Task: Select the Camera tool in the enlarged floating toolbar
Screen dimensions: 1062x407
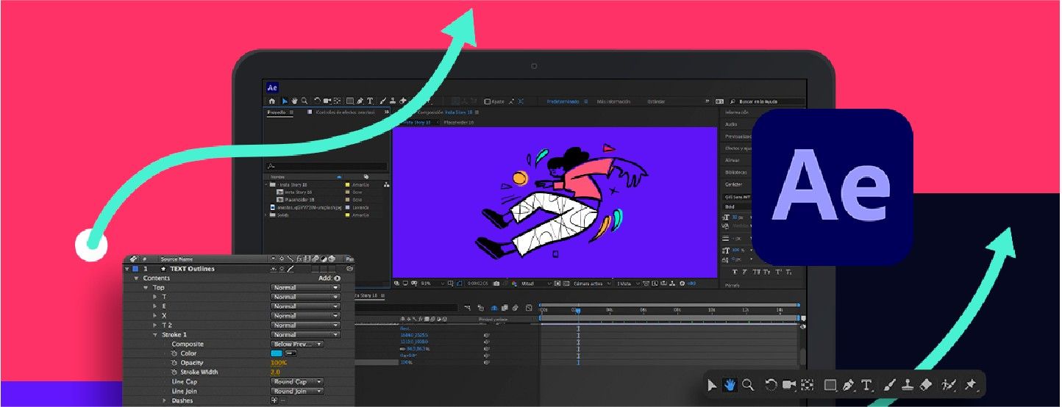Action: coord(789,384)
